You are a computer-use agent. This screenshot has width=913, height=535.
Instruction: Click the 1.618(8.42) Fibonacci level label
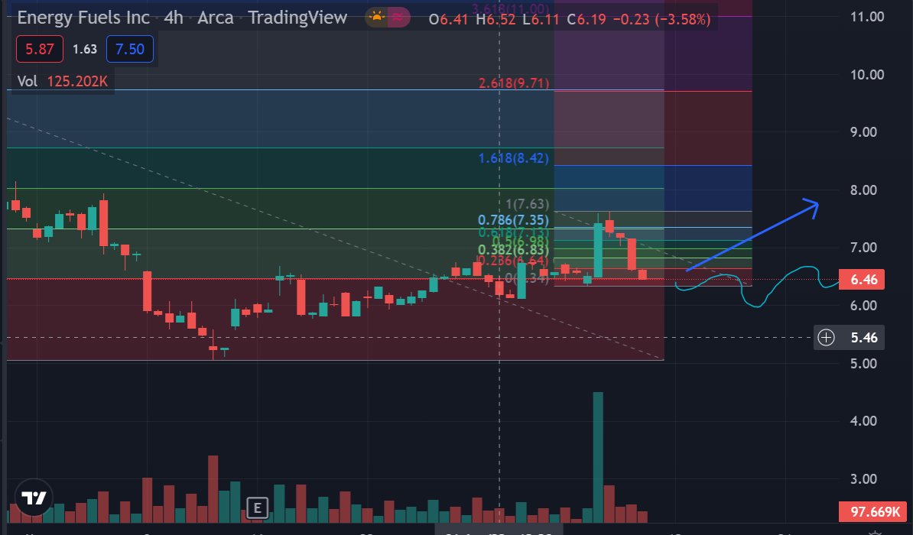pos(514,158)
